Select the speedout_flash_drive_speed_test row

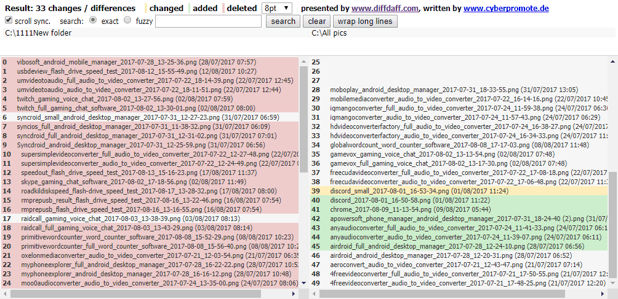tap(150, 173)
